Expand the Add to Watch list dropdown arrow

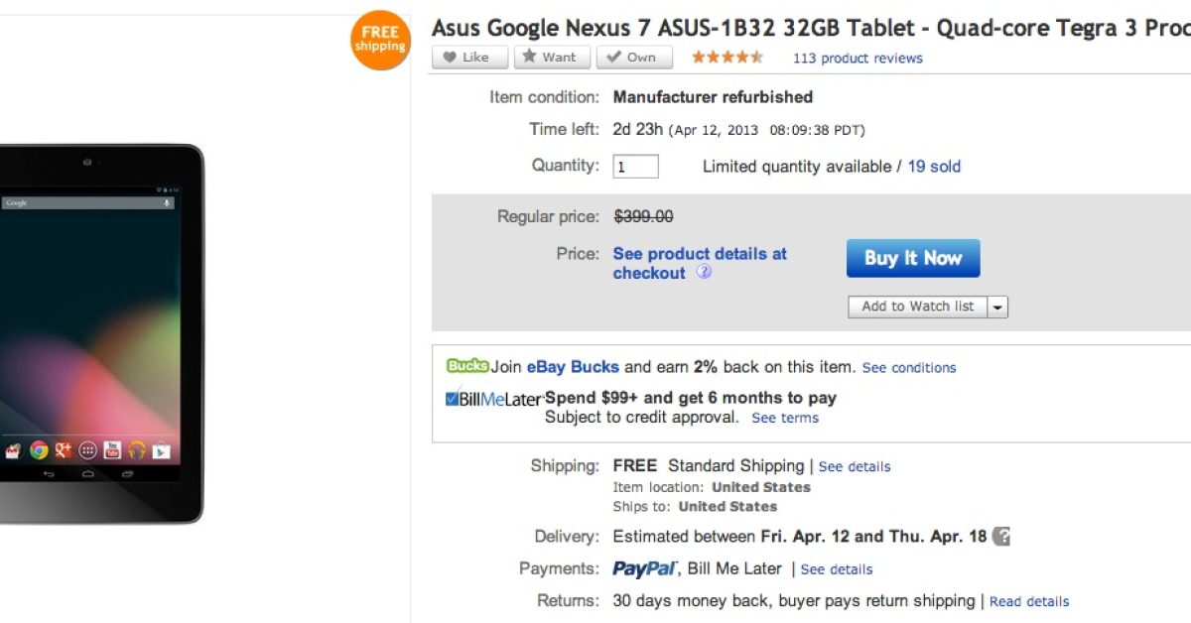point(997,308)
